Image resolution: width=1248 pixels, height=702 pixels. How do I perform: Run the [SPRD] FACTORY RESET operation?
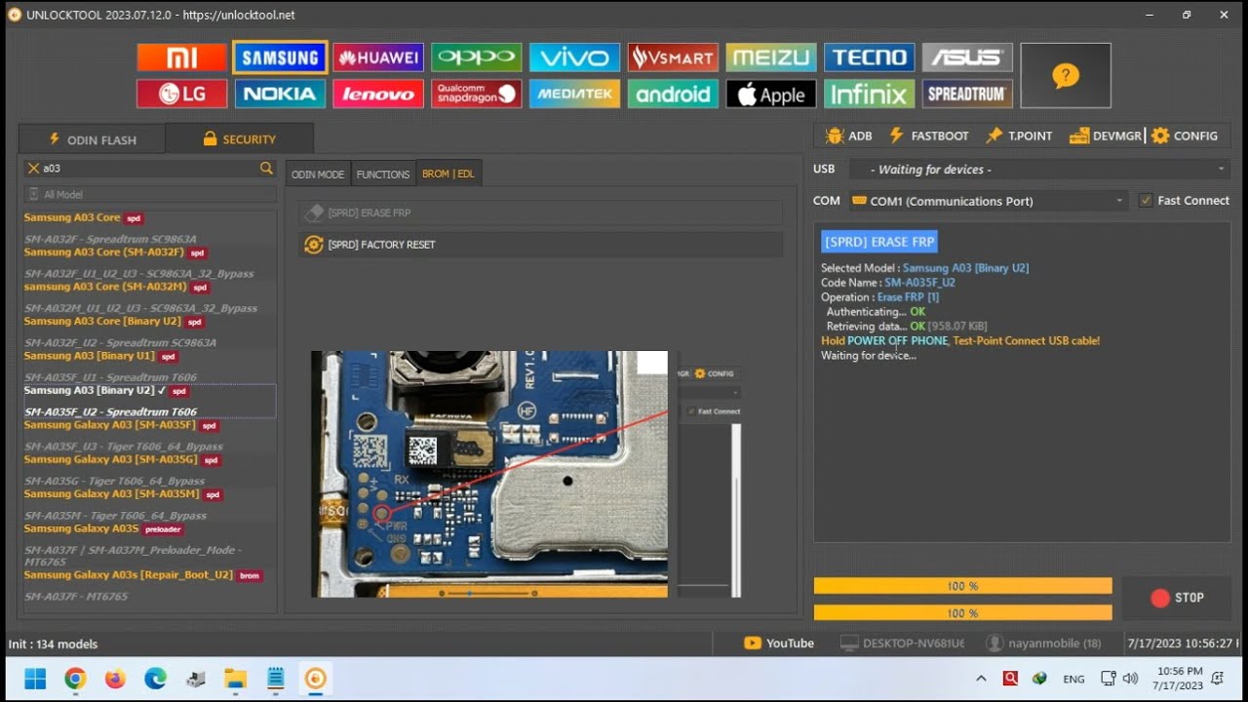[541, 245]
